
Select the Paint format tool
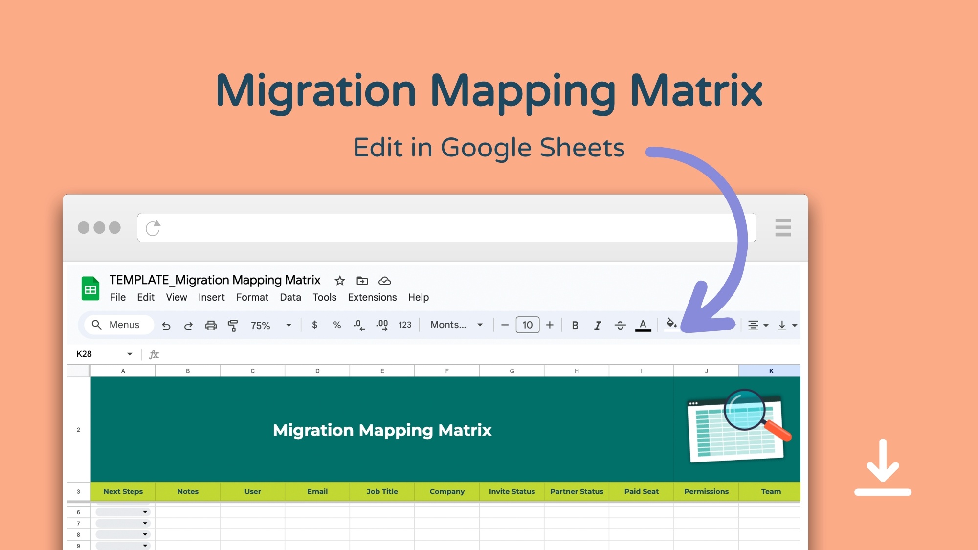coord(233,325)
